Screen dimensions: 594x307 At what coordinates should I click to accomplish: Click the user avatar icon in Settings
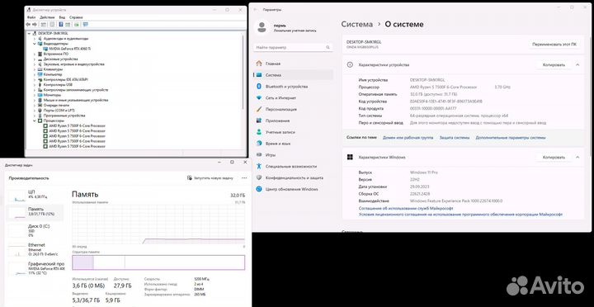pos(262,27)
